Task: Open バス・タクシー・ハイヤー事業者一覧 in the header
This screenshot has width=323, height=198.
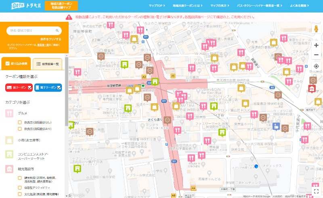Action: pos(259,6)
